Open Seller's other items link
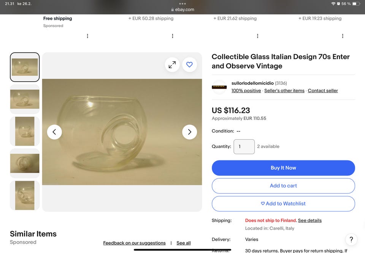 click(x=284, y=91)
